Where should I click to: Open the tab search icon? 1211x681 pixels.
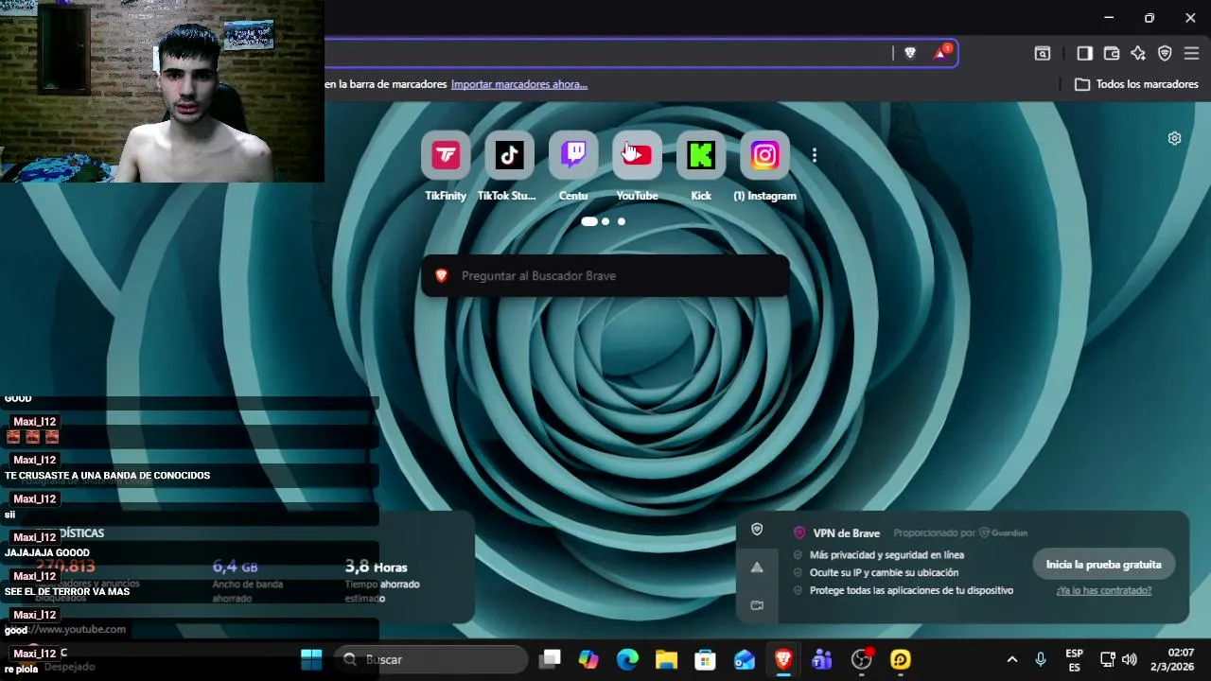(1042, 54)
